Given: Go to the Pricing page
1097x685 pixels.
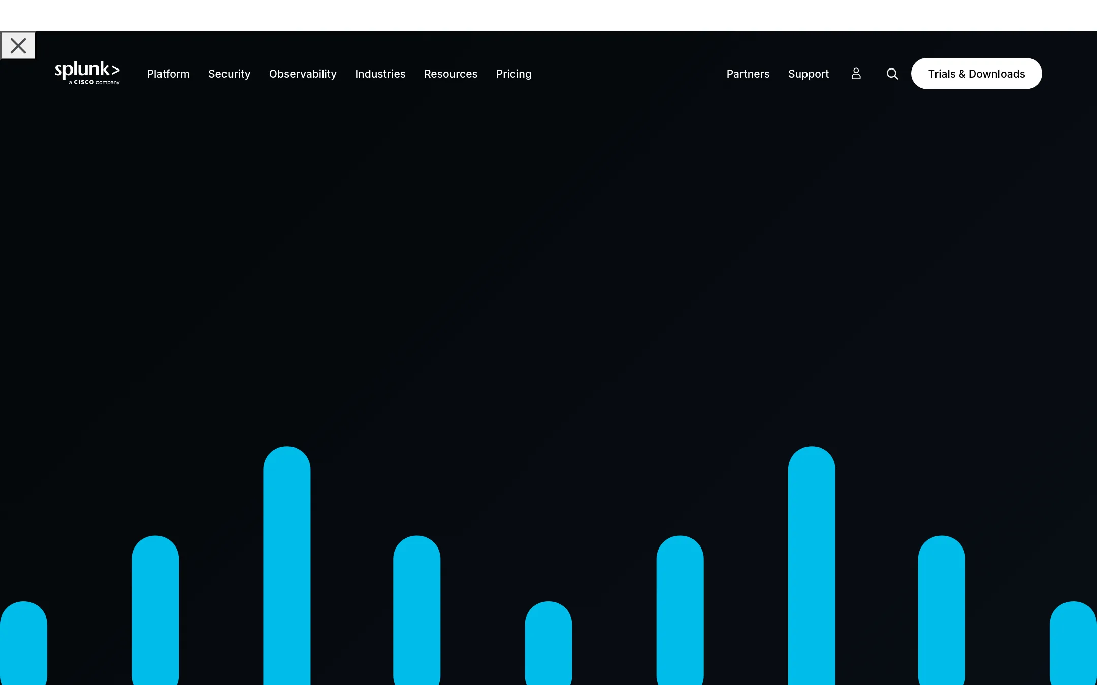Looking at the screenshot, I should [x=514, y=74].
